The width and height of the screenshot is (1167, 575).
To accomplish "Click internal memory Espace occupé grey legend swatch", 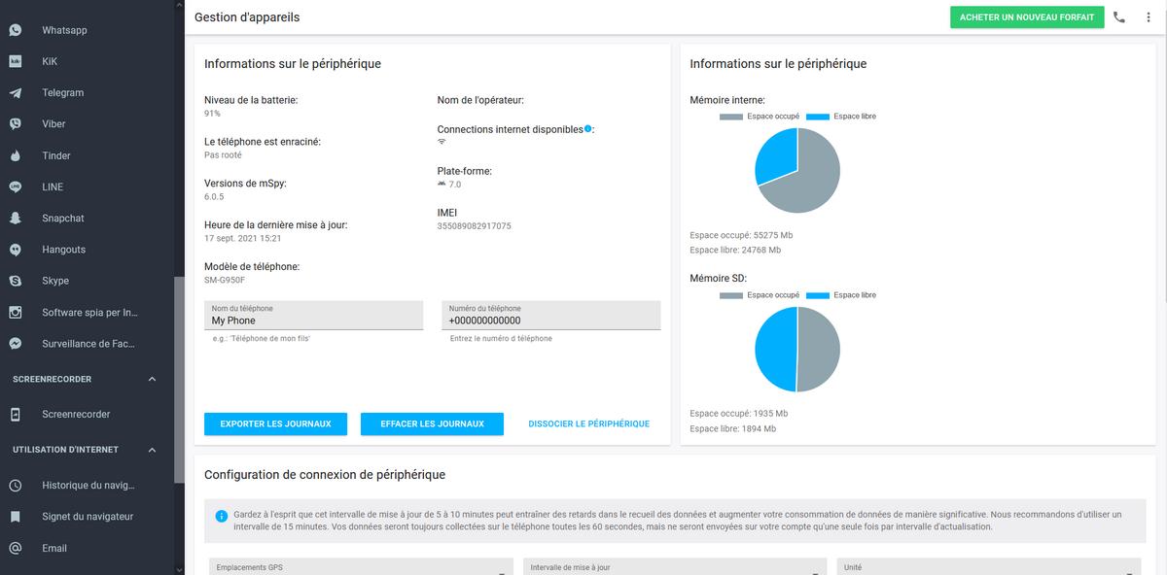I will pyautogui.click(x=731, y=117).
